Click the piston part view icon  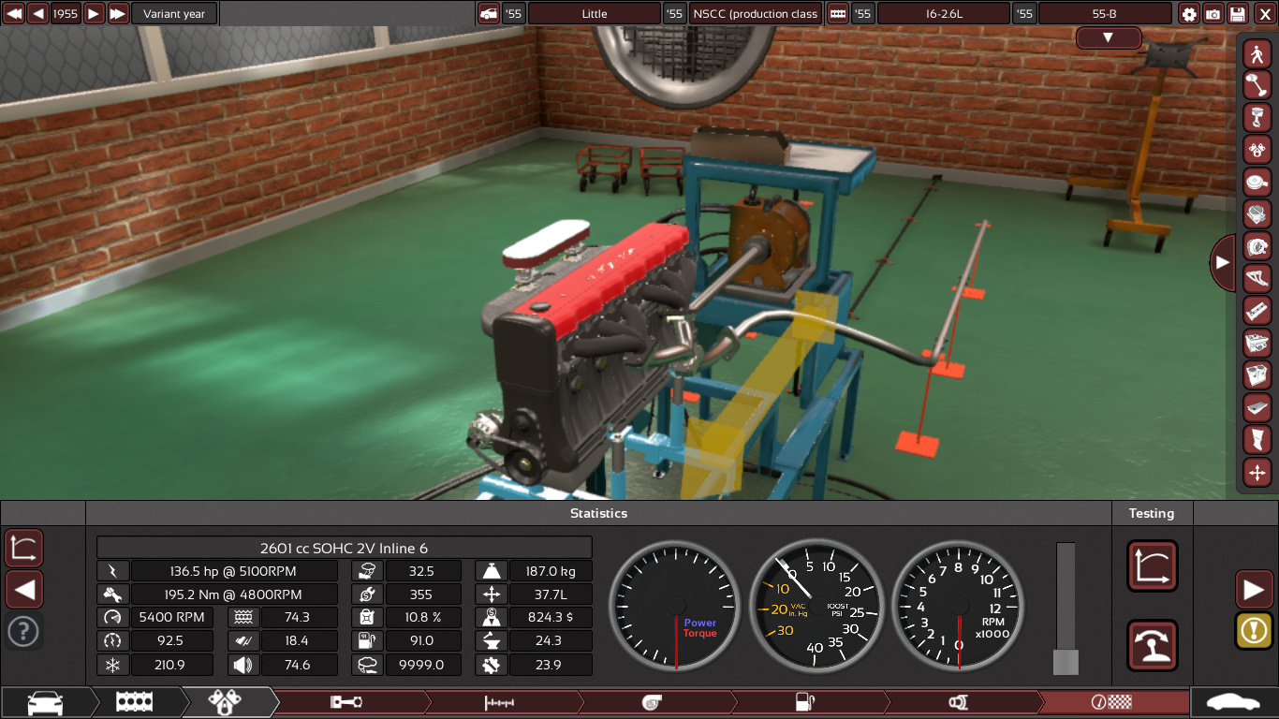point(1257,117)
